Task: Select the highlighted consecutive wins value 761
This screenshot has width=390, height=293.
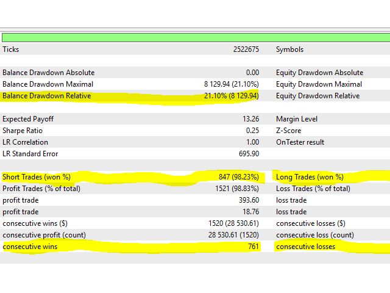Action: [x=253, y=247]
